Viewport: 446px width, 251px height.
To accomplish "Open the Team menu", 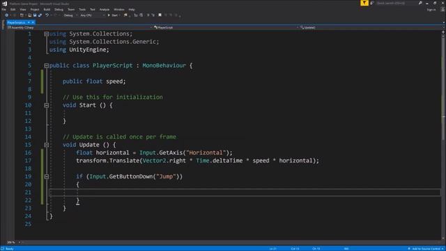I will click(x=71, y=9).
